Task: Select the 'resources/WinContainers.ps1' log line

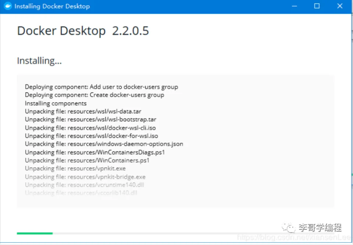Action: point(87,160)
